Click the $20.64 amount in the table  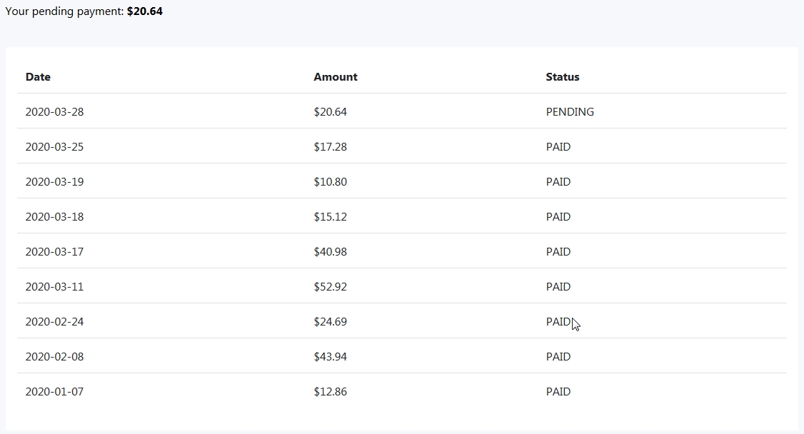(330, 111)
